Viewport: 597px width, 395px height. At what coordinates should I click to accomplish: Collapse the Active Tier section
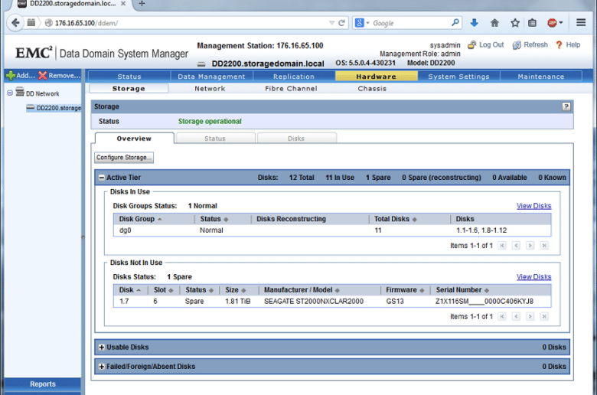pos(102,178)
